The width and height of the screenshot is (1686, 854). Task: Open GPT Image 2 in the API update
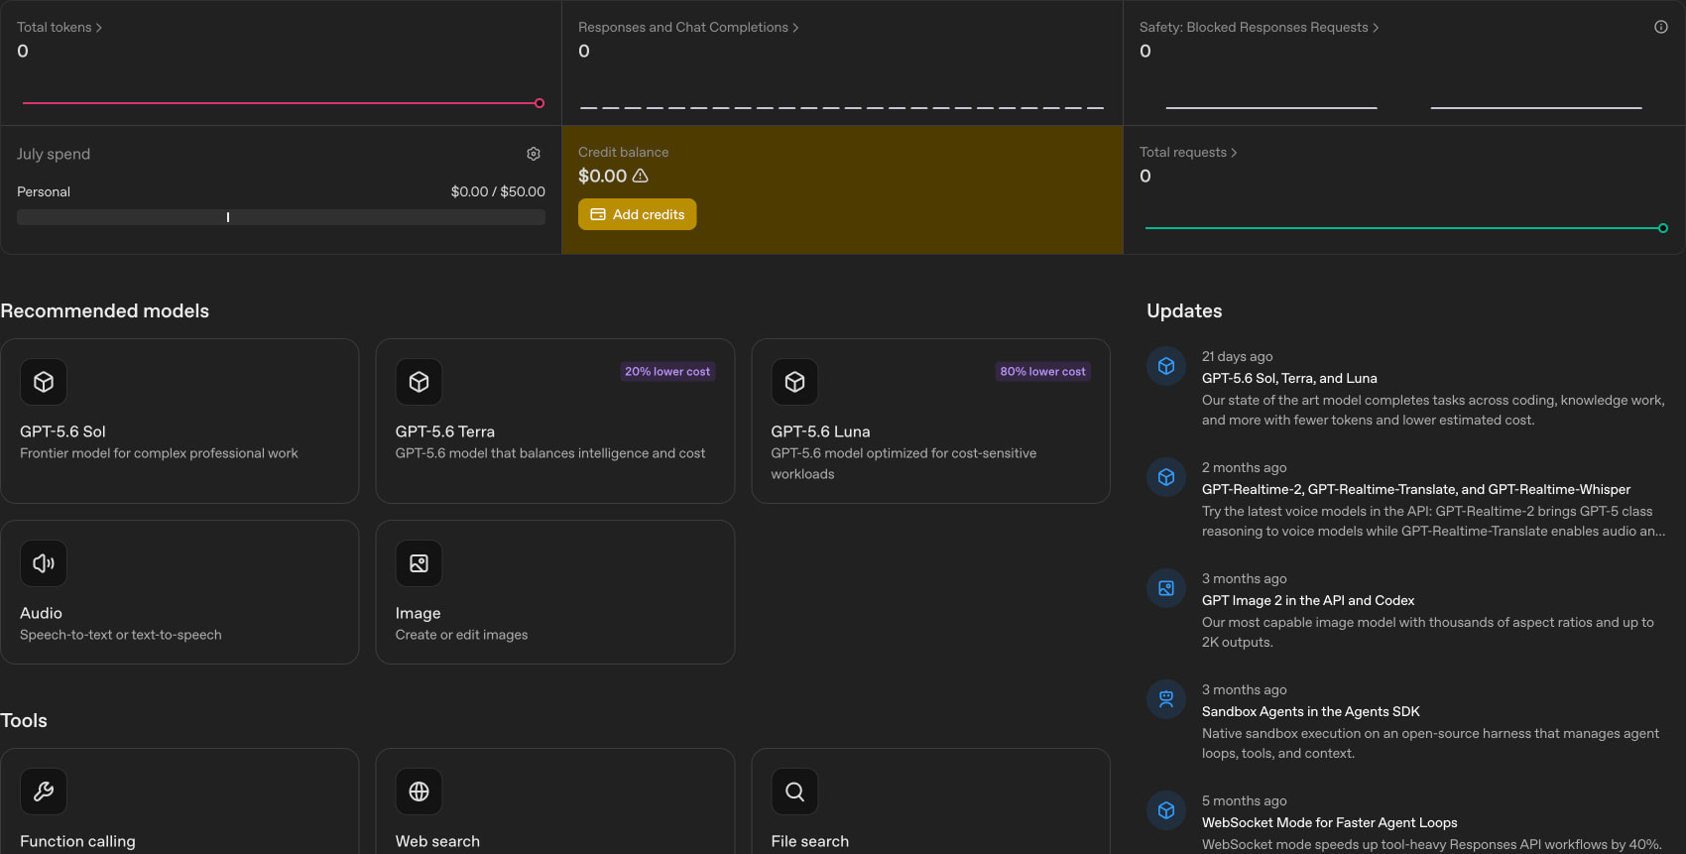click(1308, 600)
